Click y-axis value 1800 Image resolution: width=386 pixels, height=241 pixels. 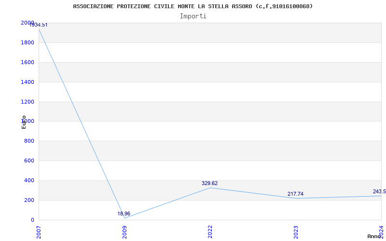click(x=28, y=42)
